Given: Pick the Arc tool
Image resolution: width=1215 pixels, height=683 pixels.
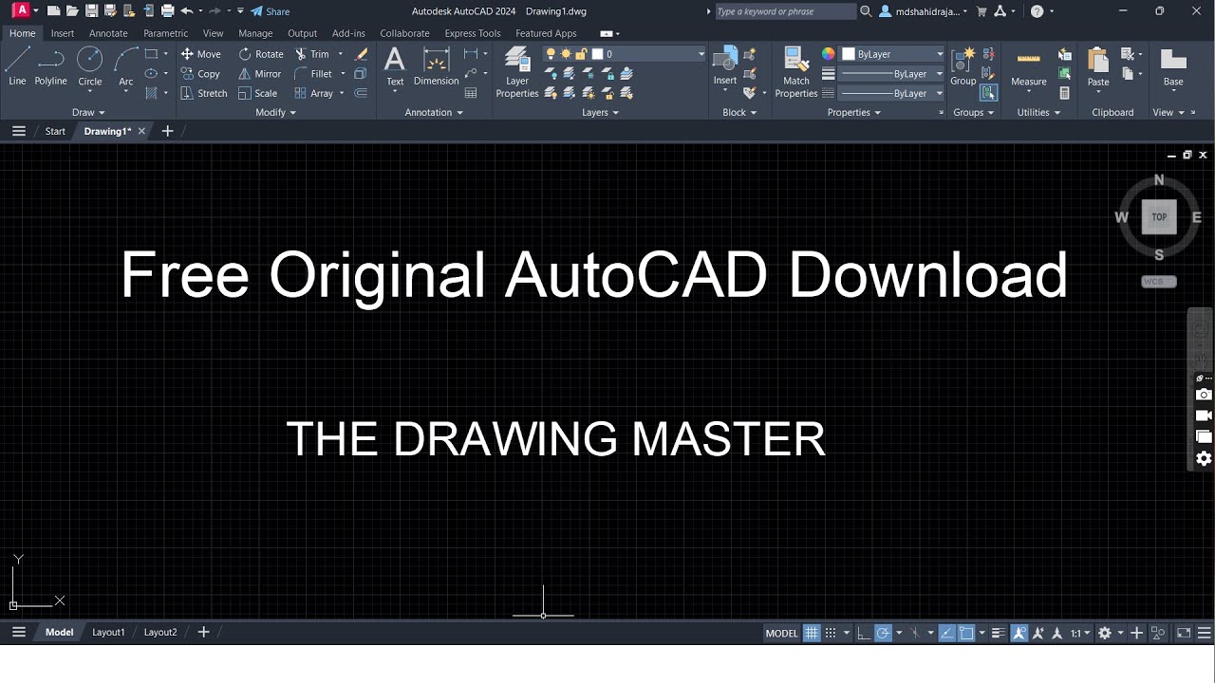Looking at the screenshot, I should click(x=126, y=66).
